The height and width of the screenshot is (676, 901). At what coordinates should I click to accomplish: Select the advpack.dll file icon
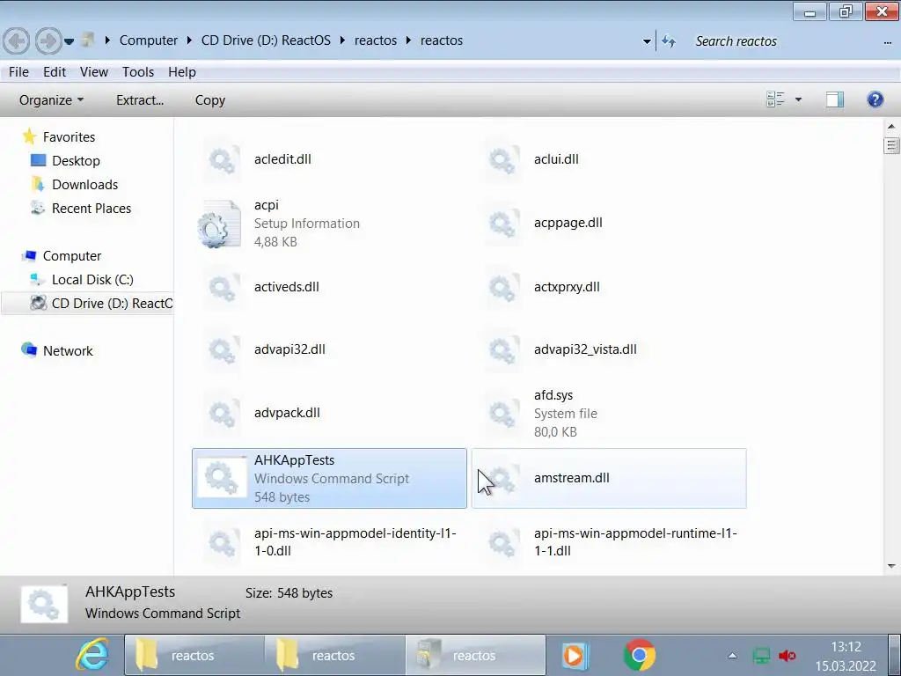(x=222, y=413)
